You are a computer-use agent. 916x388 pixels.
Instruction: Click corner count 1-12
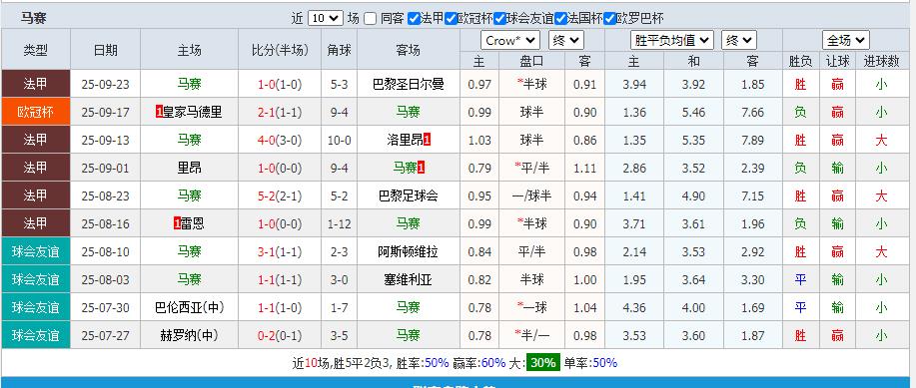339,224
